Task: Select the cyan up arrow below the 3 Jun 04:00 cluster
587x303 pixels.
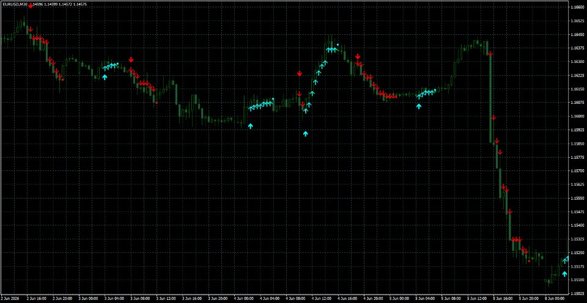Action: (x=105, y=77)
